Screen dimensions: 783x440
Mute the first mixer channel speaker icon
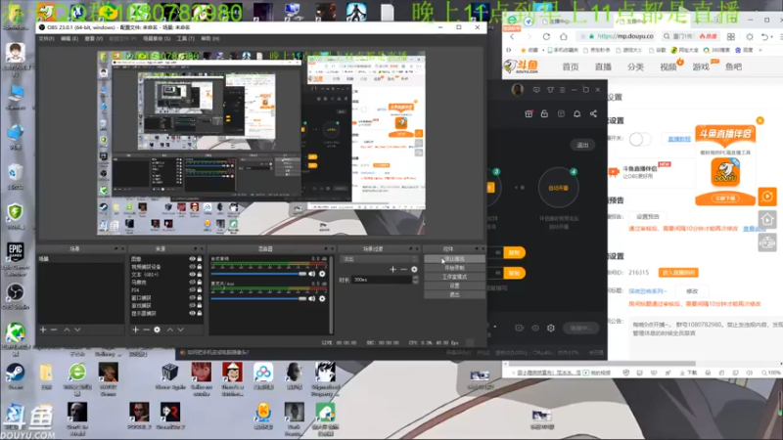pyautogui.click(x=312, y=274)
